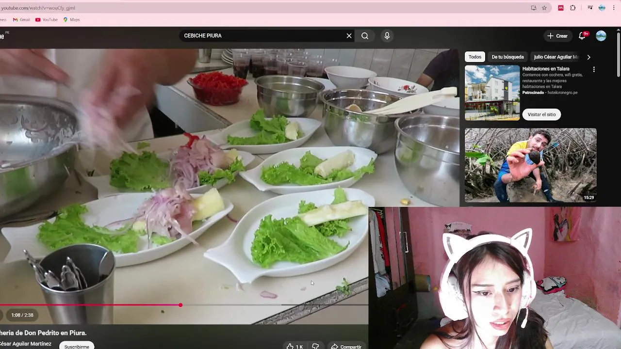Open the Habitaciones en Talara ad title
This screenshot has height=349, width=621.
[x=546, y=69]
